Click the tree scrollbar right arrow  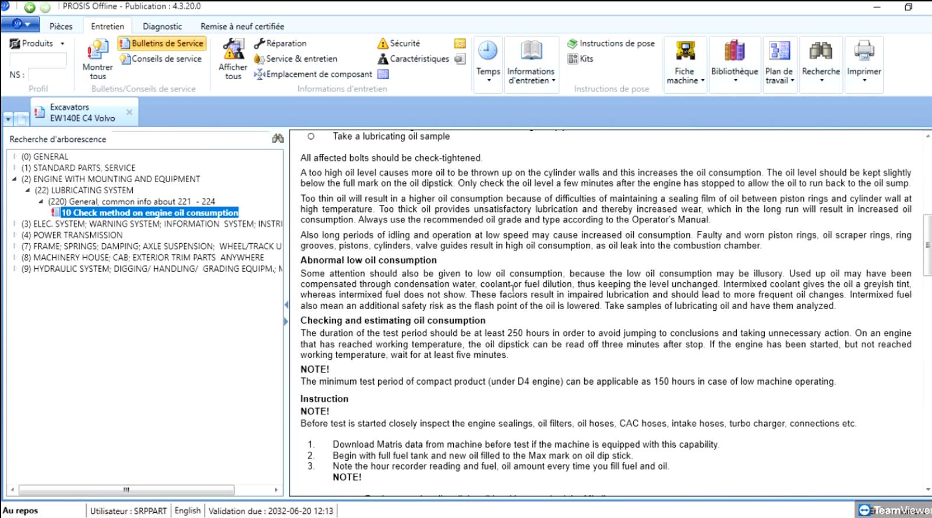(x=276, y=489)
